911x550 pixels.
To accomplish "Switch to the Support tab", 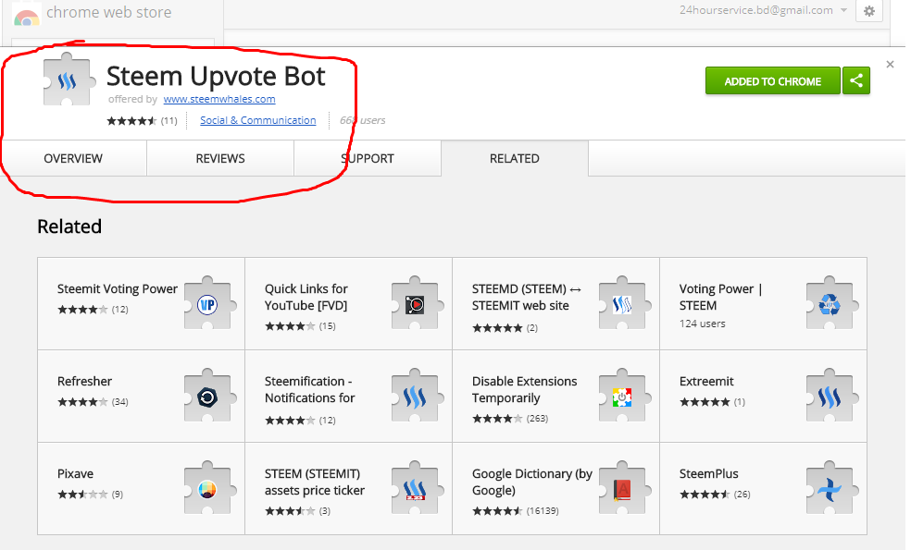I will 368,158.
